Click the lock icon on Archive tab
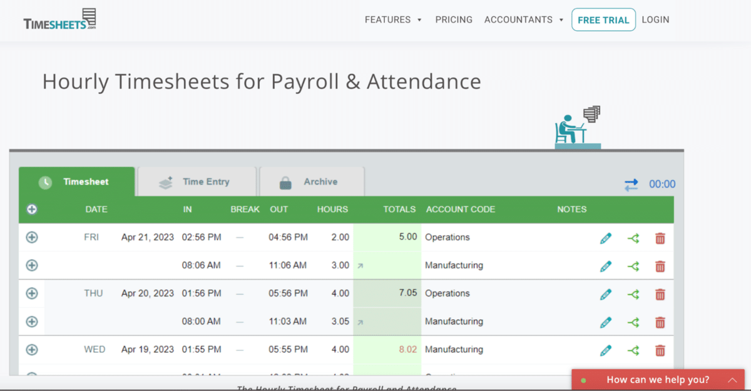 285,183
